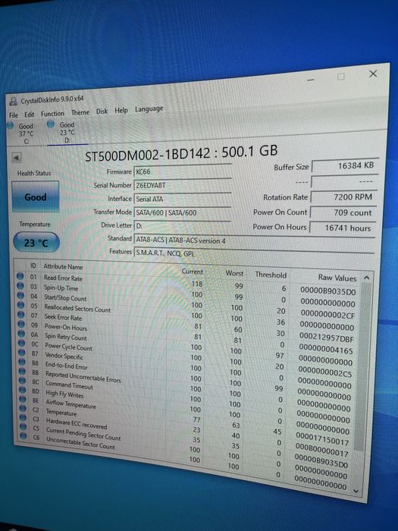Image resolution: width=398 pixels, height=531 pixels.
Task: Open the Disk menu
Action: coord(102,111)
